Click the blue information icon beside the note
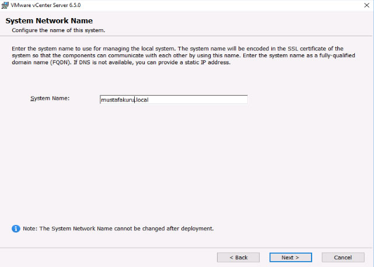This screenshot has width=374, height=267. (x=16, y=228)
